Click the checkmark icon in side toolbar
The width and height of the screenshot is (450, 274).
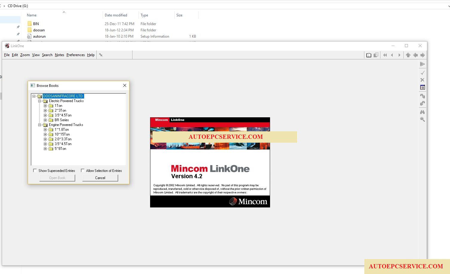coord(422,73)
